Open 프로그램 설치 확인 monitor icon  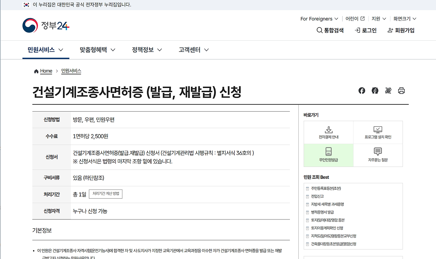(378, 130)
